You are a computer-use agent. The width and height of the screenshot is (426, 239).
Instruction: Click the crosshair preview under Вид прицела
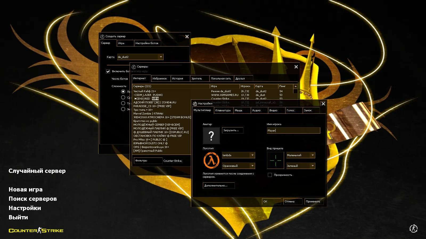pos(275,160)
